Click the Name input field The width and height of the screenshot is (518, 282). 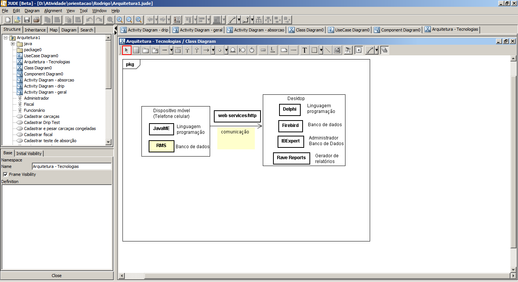pos(72,166)
